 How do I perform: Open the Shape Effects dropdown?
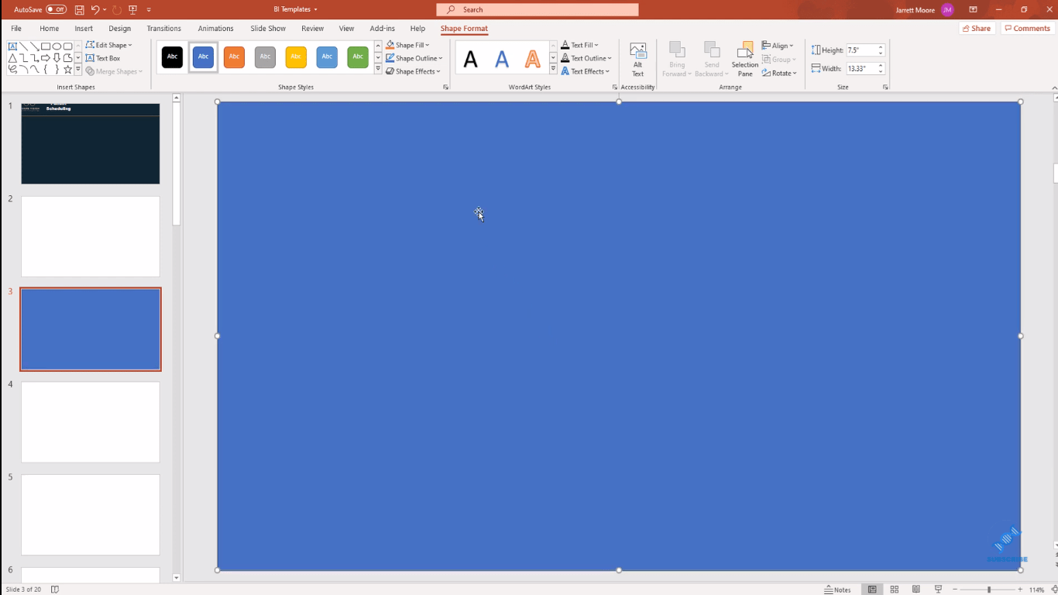click(x=414, y=71)
